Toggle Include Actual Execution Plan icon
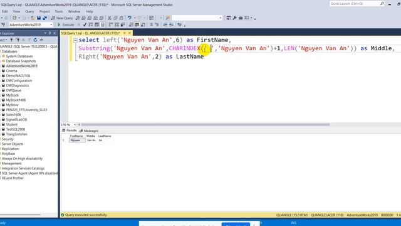The width and height of the screenshot is (401, 226). click(111, 24)
